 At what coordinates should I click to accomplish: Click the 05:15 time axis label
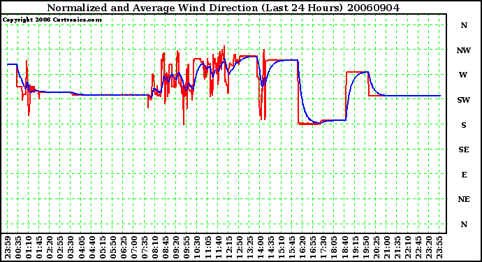coord(103,247)
